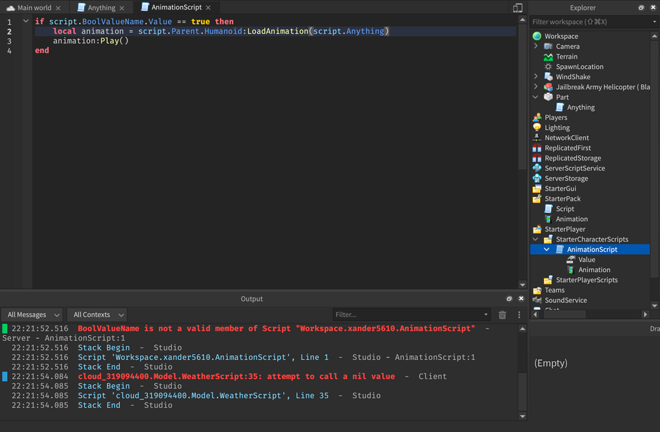Close the Output panel
660x432 pixels.
pyautogui.click(x=521, y=299)
